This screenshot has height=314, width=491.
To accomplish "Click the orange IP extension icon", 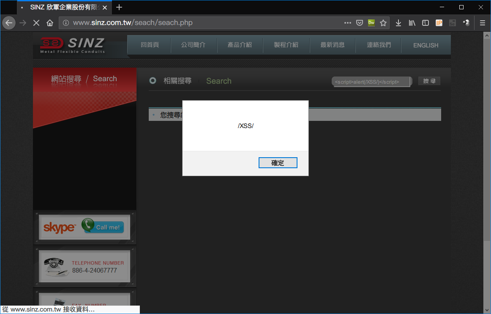I will tap(439, 23).
